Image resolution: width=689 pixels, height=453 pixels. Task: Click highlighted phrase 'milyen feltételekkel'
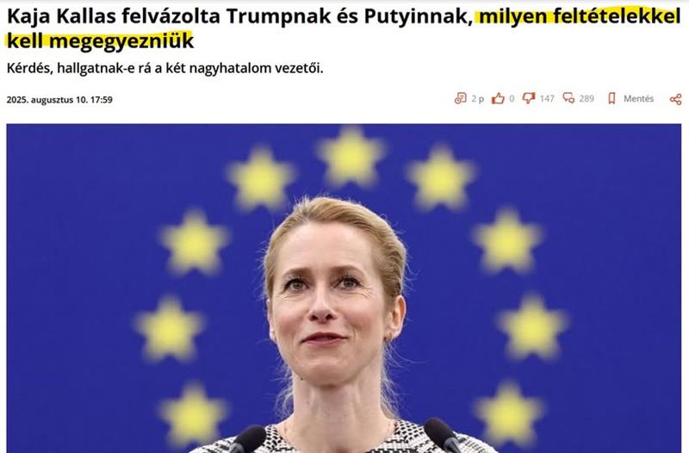tap(580, 16)
